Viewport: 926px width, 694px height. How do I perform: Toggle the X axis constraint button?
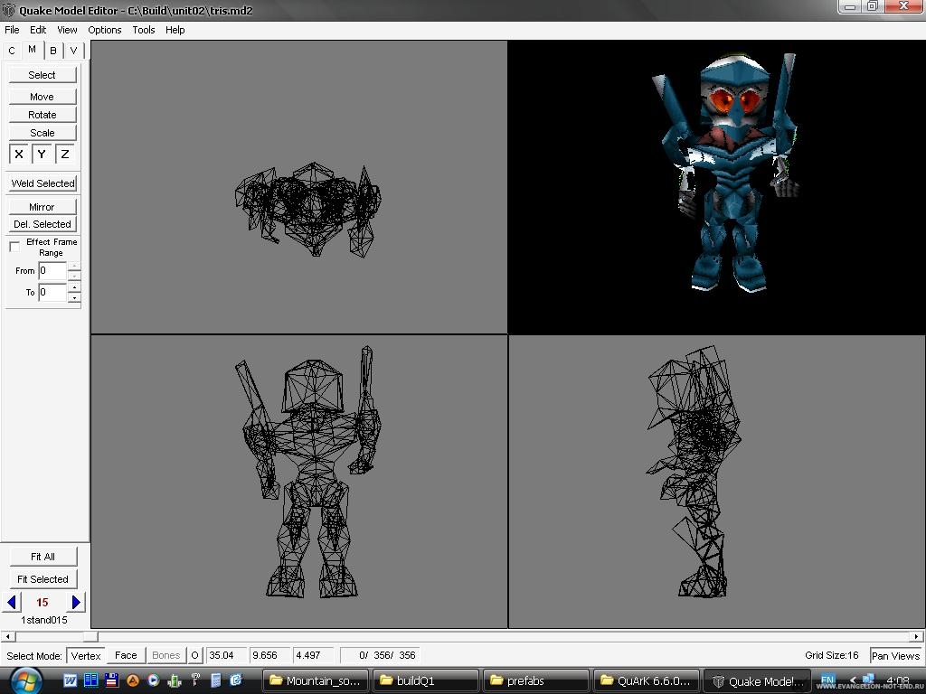tap(19, 155)
